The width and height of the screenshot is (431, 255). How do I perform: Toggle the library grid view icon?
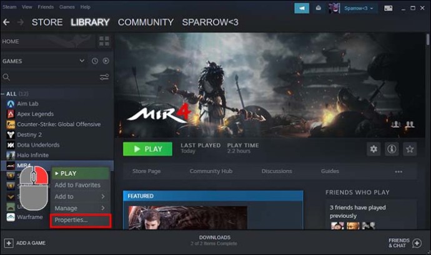[x=104, y=41]
